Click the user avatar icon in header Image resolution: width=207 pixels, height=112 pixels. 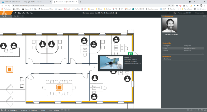175,13
